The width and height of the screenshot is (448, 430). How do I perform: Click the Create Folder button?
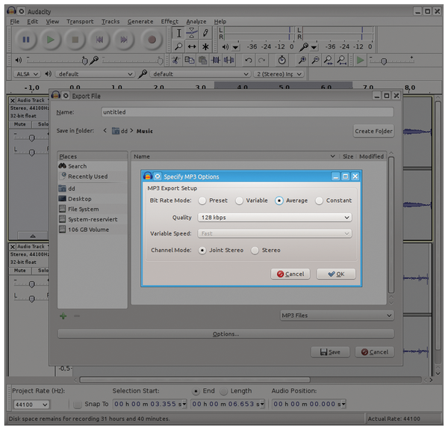(374, 131)
